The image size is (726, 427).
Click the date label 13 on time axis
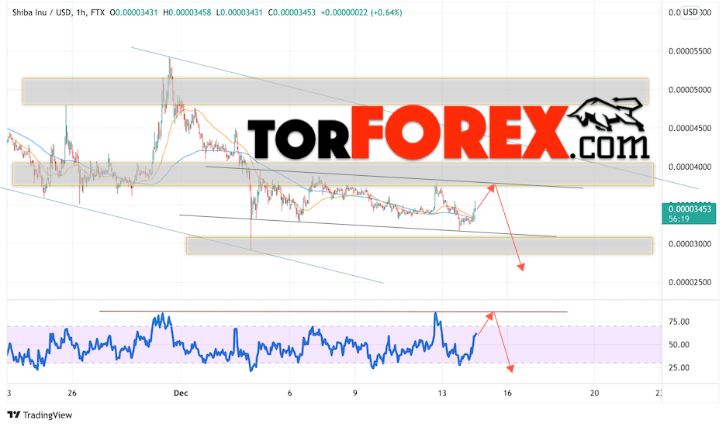442,393
